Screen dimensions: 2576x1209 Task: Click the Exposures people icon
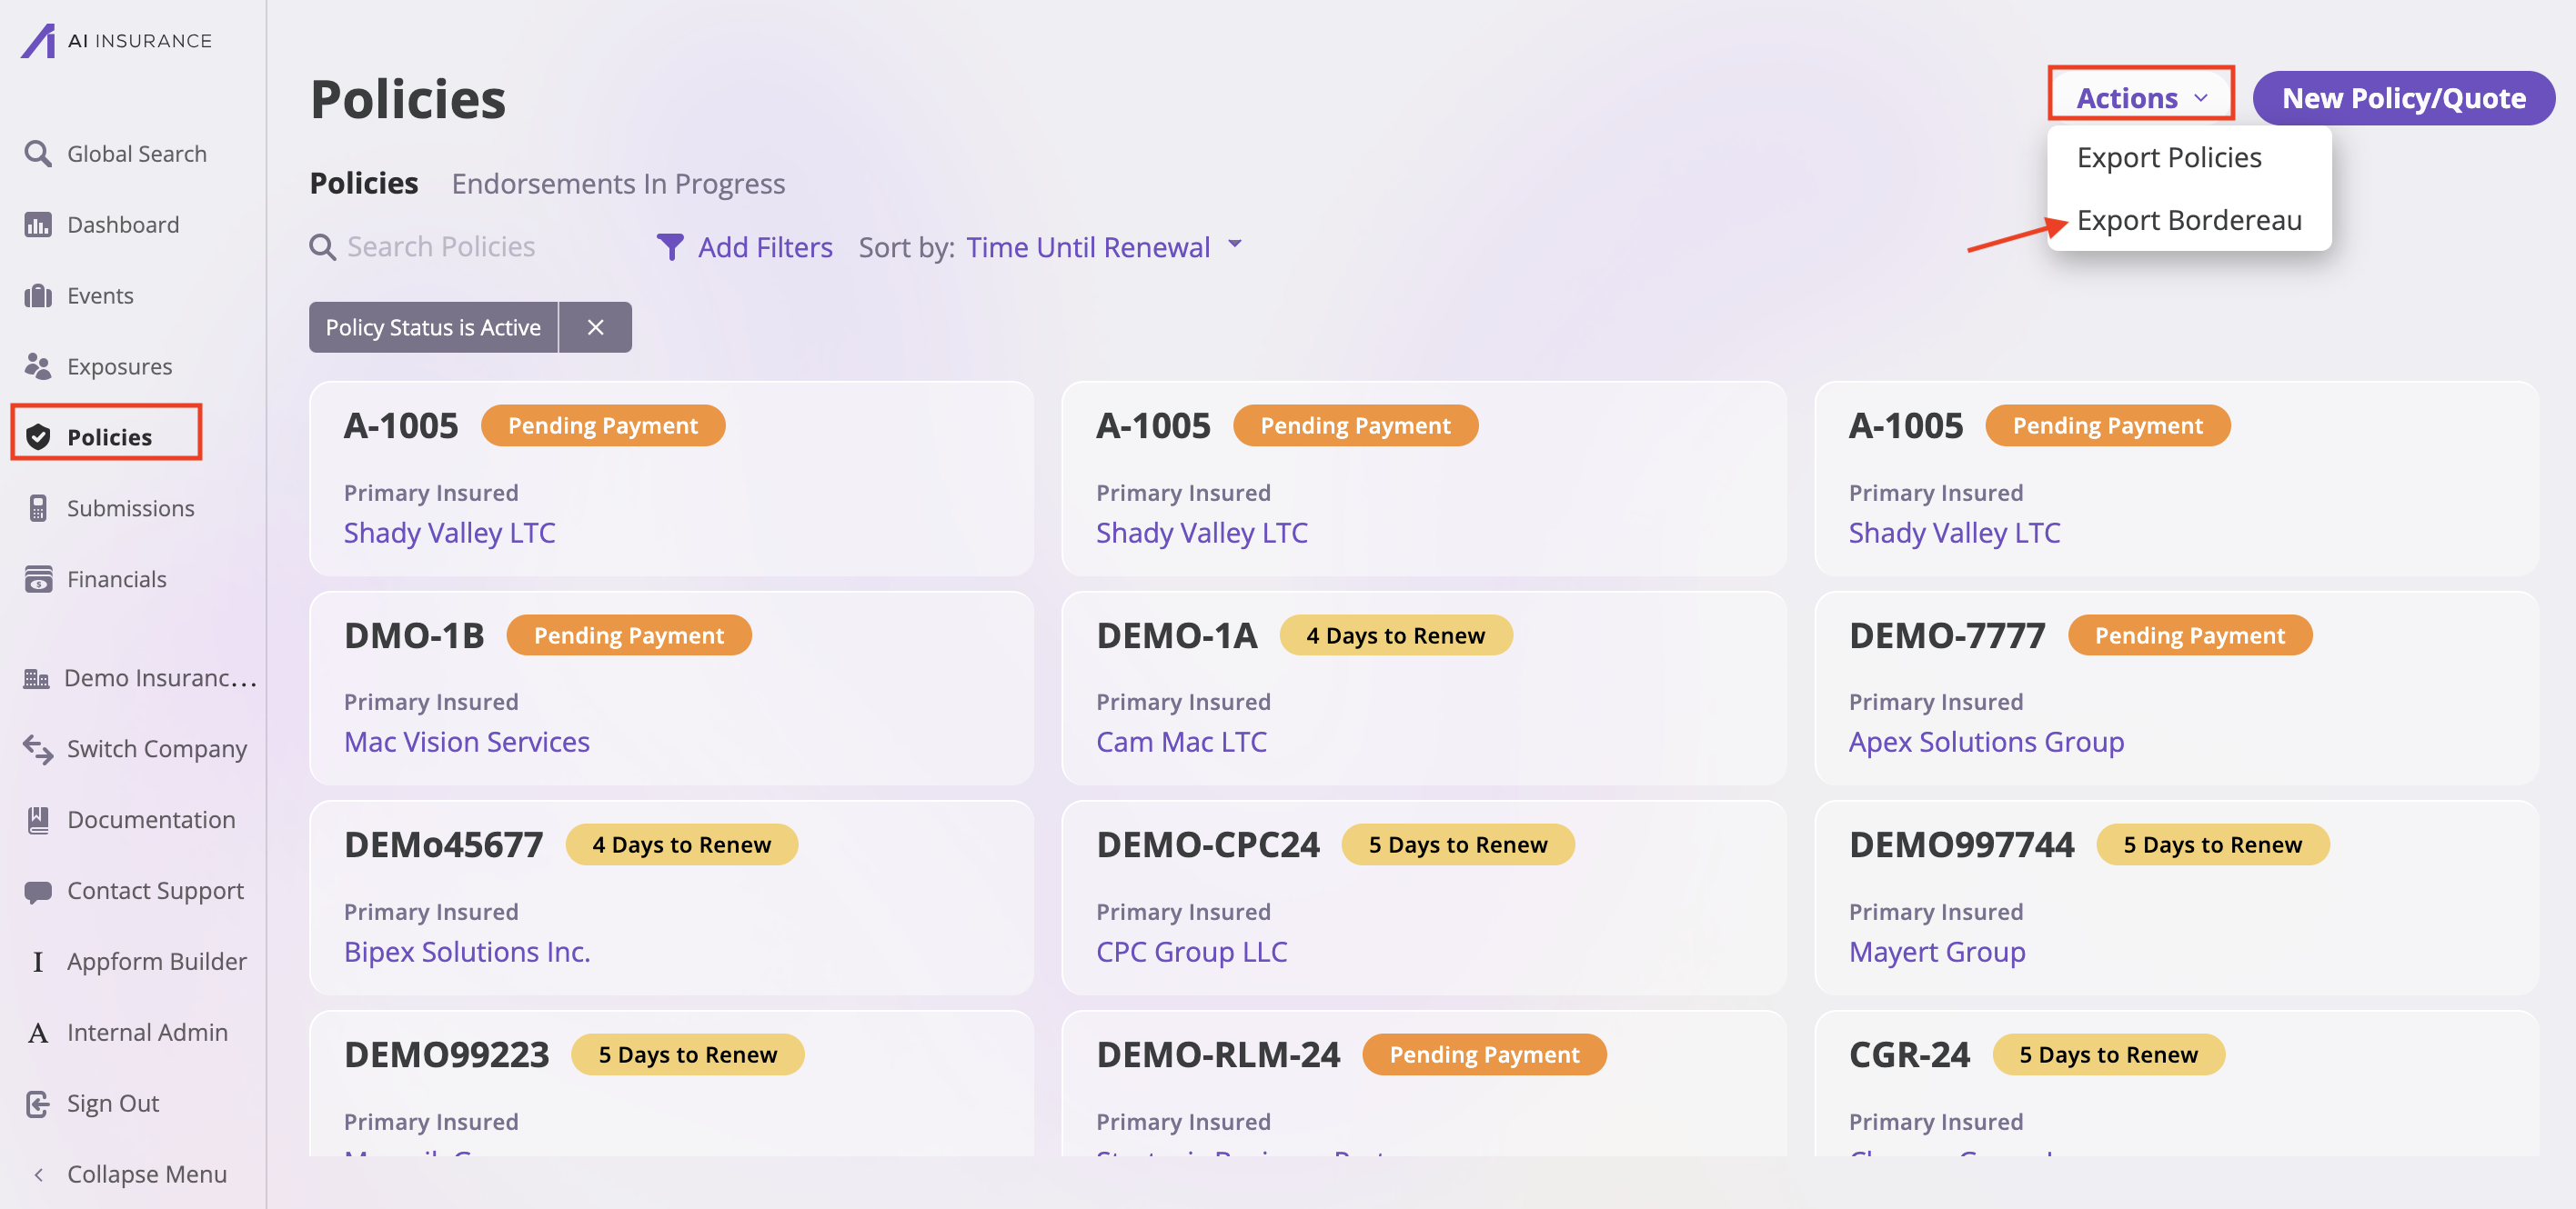(x=37, y=366)
